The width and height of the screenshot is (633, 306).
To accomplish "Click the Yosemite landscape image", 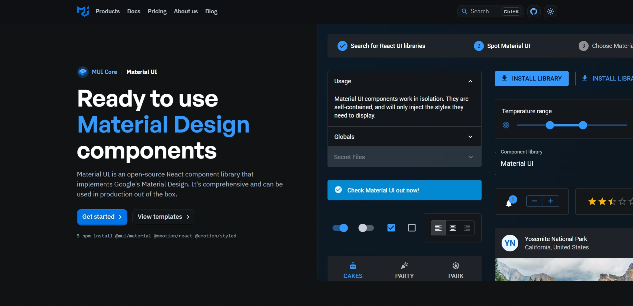I will pos(564,269).
